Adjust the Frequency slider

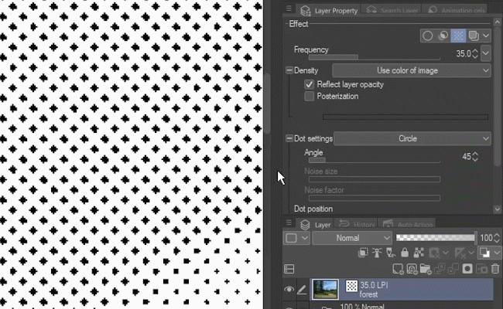pyautogui.click(x=374, y=58)
